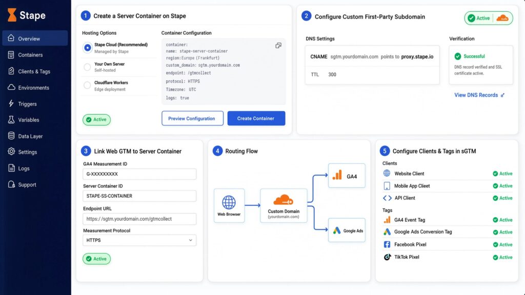Copy the container configuration code
Screen dimensions: 525x295
pyautogui.click(x=278, y=46)
